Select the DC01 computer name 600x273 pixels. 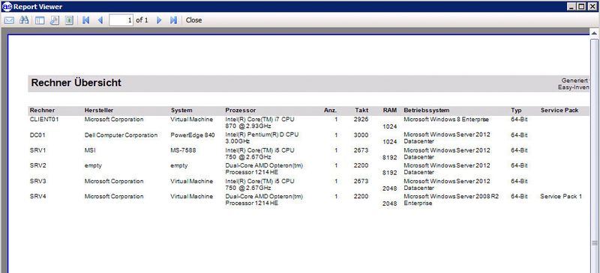(x=37, y=135)
